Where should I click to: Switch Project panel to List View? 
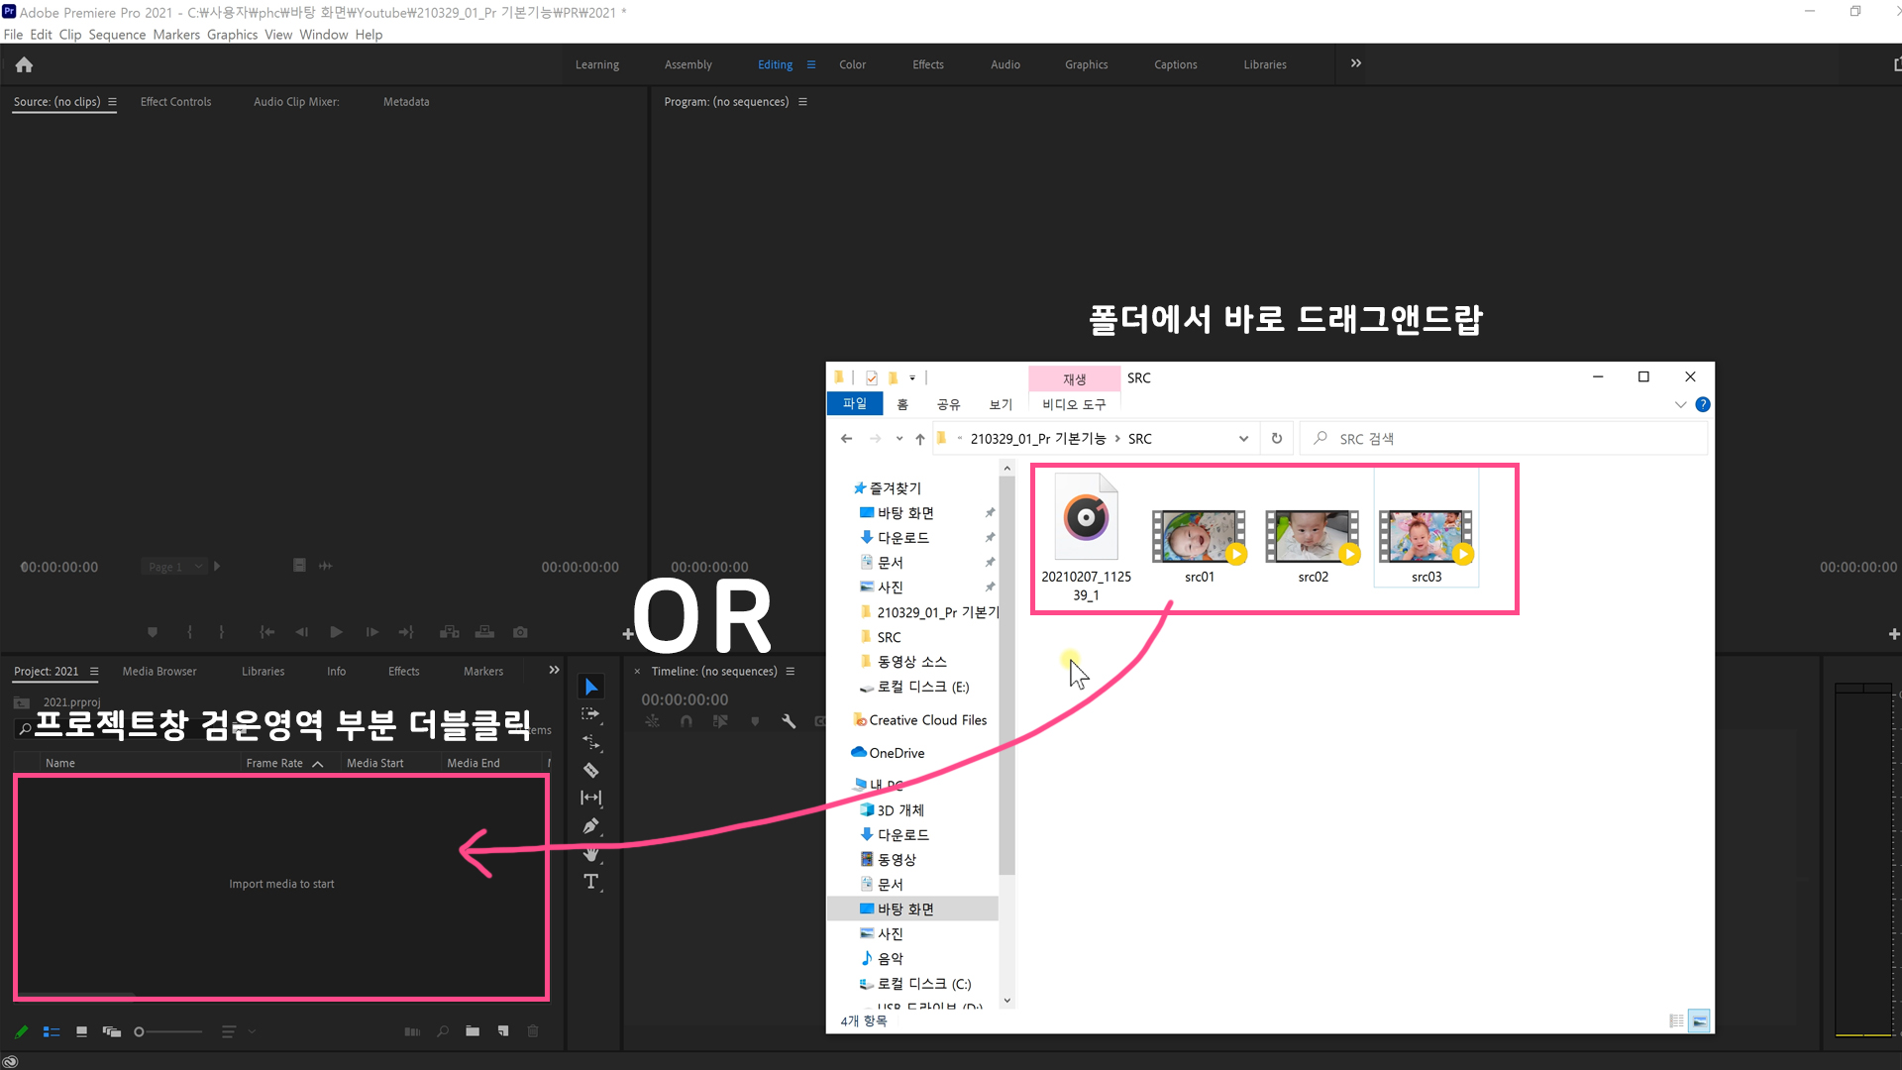coord(52,1031)
